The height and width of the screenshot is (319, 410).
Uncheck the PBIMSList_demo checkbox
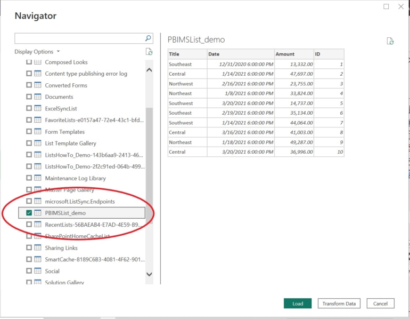click(29, 213)
